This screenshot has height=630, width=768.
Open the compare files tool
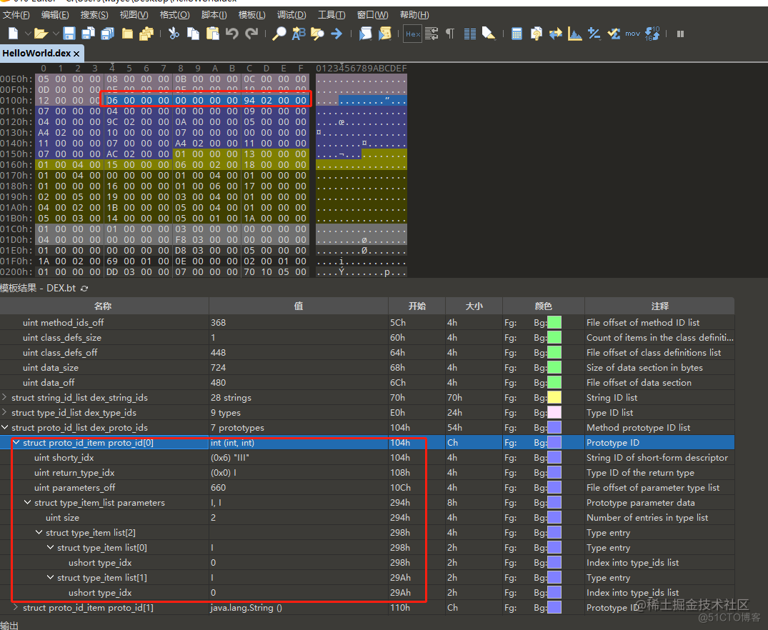pyautogui.click(x=555, y=34)
